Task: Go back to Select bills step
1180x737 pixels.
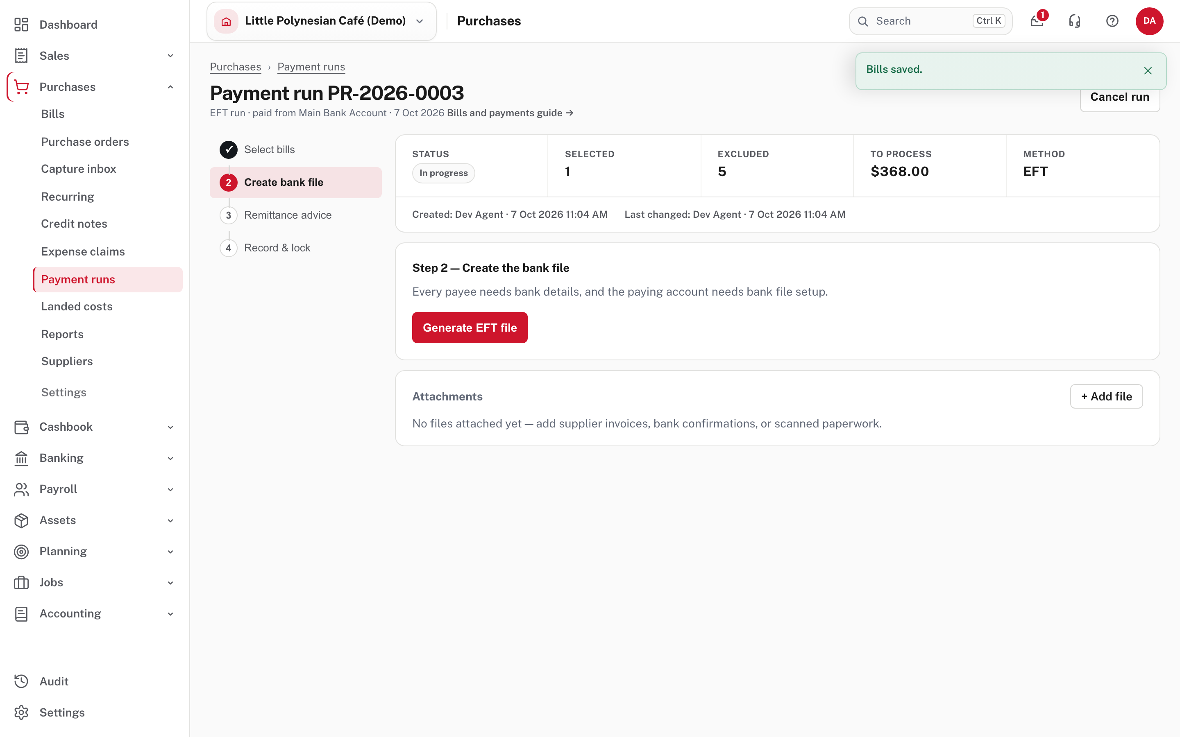Action: pyautogui.click(x=295, y=149)
